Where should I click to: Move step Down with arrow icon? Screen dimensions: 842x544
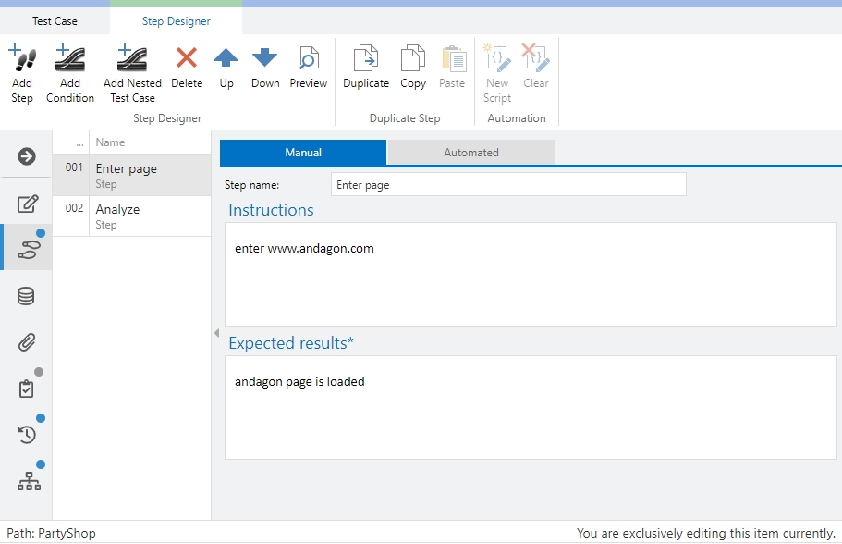pyautogui.click(x=265, y=59)
